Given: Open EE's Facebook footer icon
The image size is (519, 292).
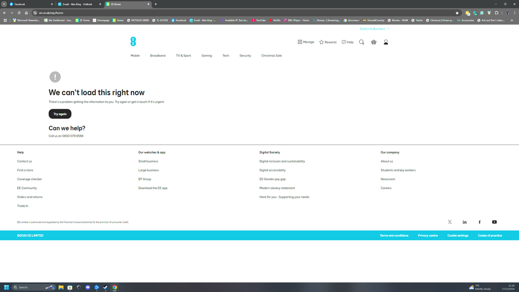Looking at the screenshot, I should 480,222.
